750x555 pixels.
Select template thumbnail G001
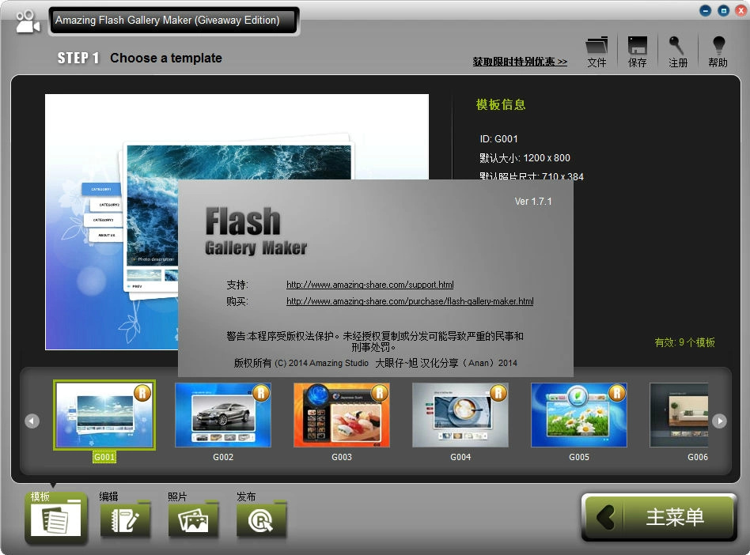[104, 415]
